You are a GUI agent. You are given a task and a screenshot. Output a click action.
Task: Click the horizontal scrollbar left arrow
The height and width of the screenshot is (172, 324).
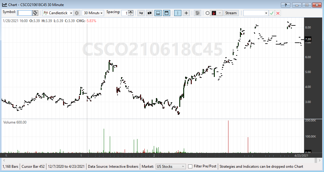click(x=4, y=160)
